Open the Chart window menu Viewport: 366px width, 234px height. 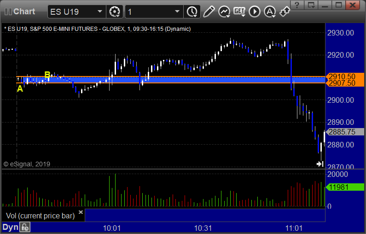(x=20, y=12)
